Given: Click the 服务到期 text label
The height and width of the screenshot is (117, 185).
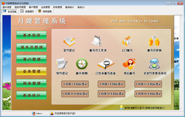Looking at the screenshot, I should [x=82, y=73].
